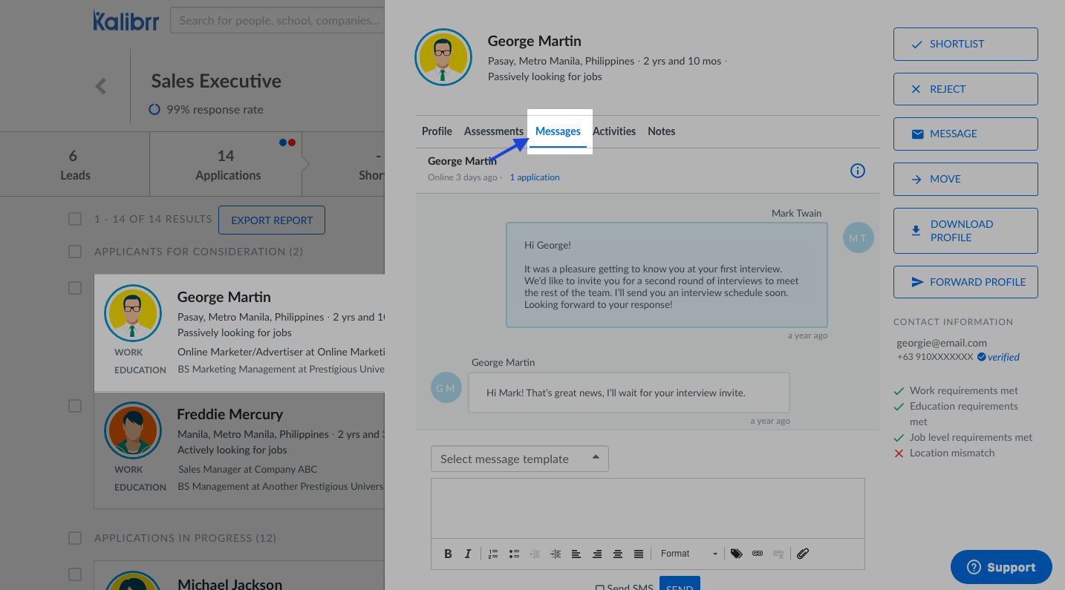Image resolution: width=1065 pixels, height=590 pixels.
Task: Click the tag icon in editor toolbar
Action: coord(736,554)
